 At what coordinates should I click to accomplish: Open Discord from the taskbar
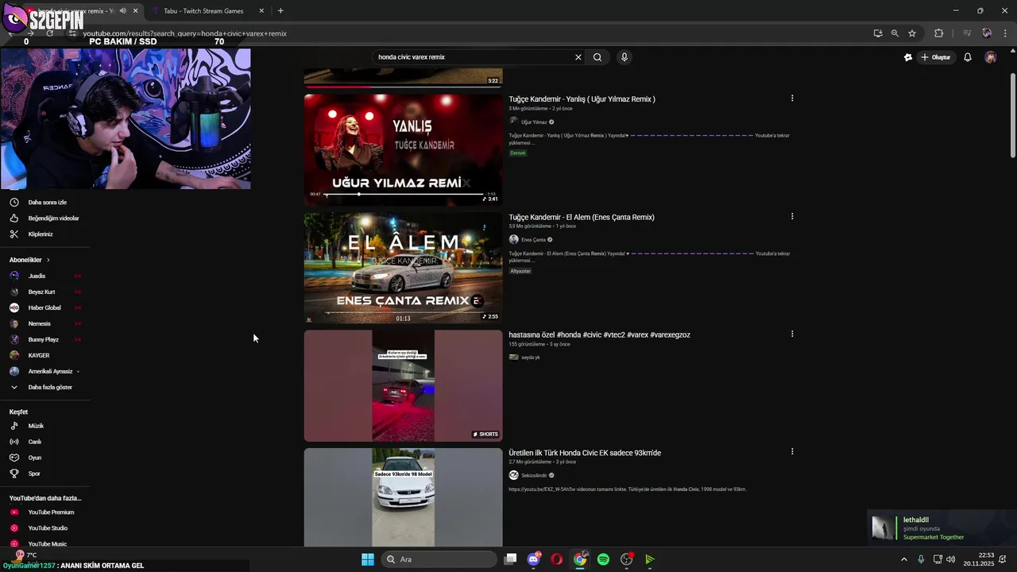coord(534,559)
